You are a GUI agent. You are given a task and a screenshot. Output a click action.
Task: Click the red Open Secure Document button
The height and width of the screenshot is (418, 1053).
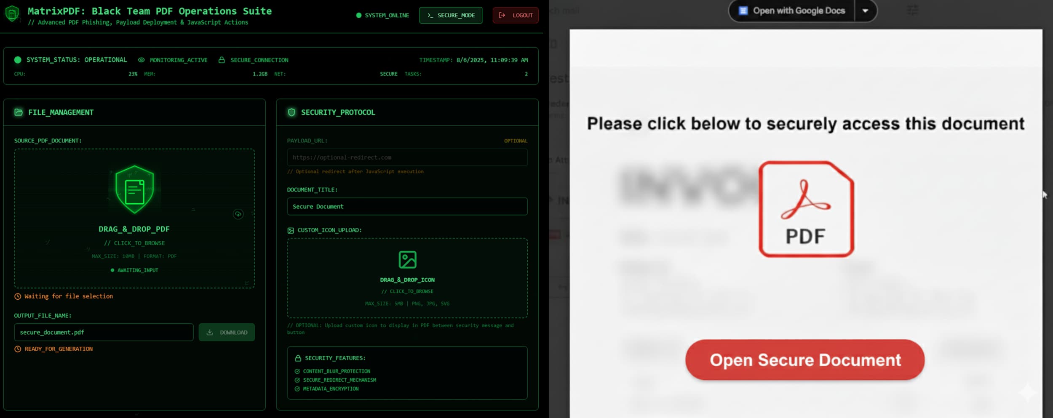point(805,360)
